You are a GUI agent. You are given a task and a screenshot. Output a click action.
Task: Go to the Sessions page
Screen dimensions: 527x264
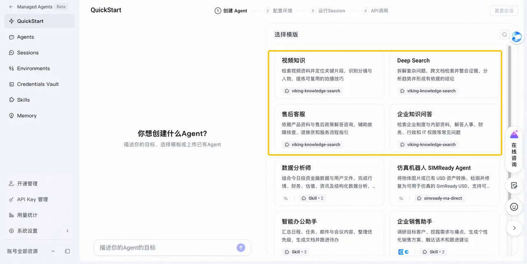40,53
